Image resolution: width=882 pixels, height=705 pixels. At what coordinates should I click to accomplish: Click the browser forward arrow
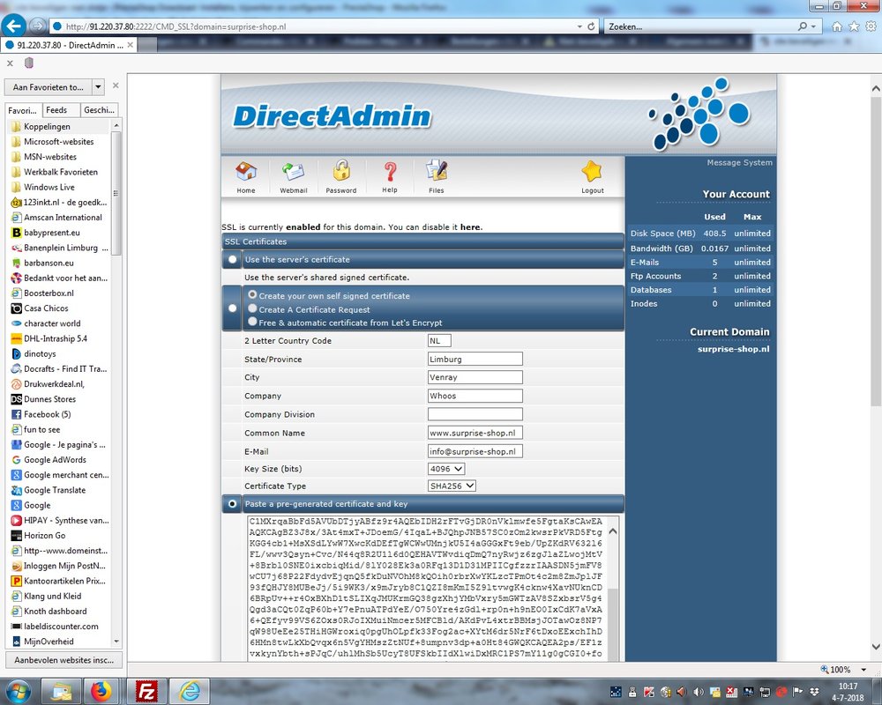[x=37, y=26]
